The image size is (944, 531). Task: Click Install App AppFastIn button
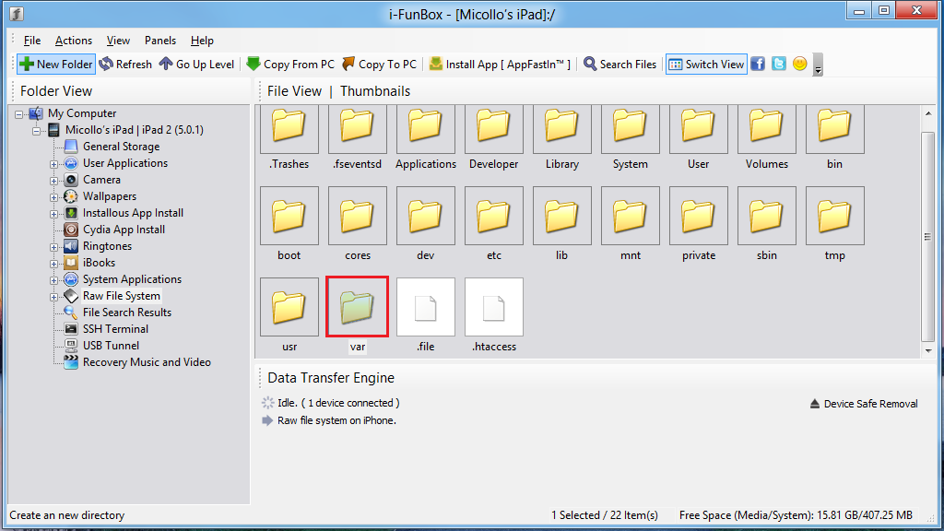[500, 64]
